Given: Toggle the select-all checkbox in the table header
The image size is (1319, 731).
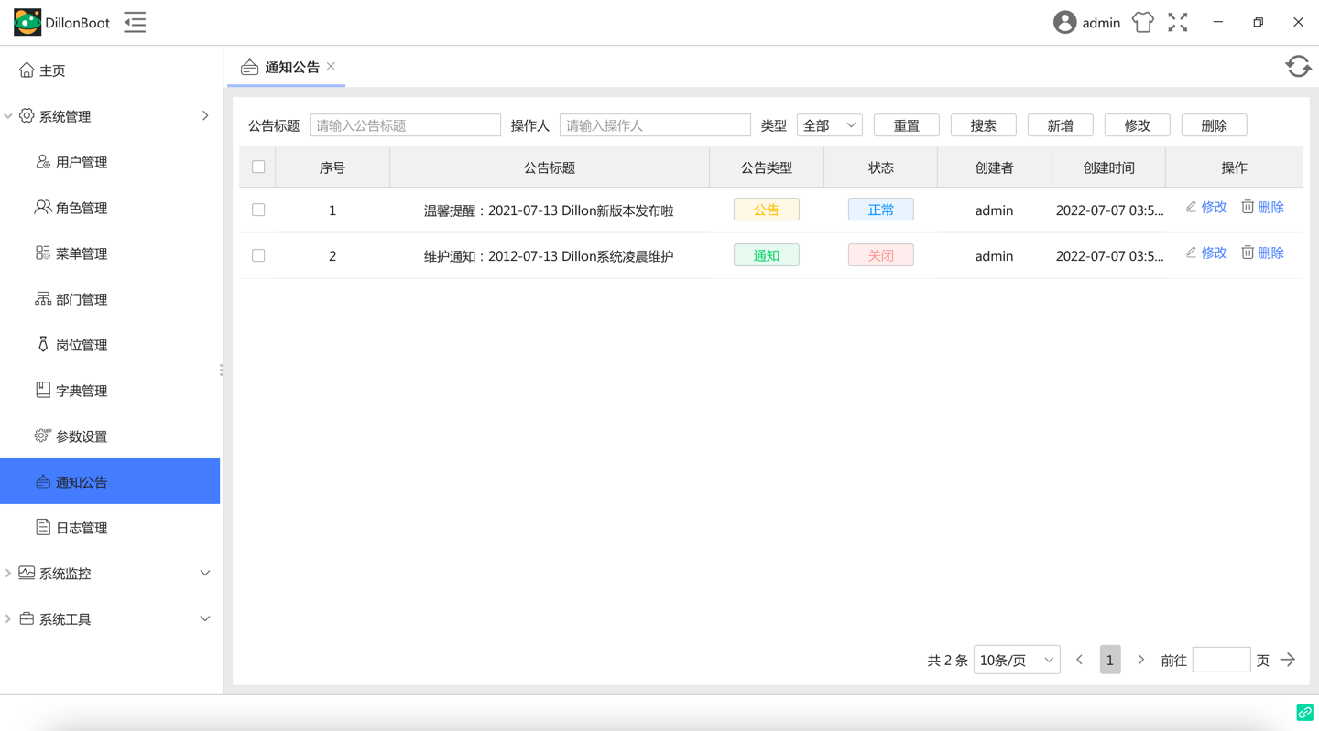Looking at the screenshot, I should [x=258, y=167].
